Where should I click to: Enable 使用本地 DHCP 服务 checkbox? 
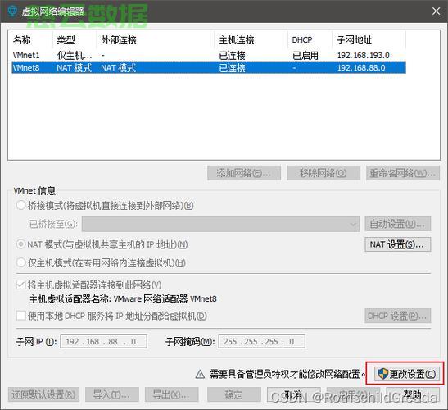[x=21, y=316]
